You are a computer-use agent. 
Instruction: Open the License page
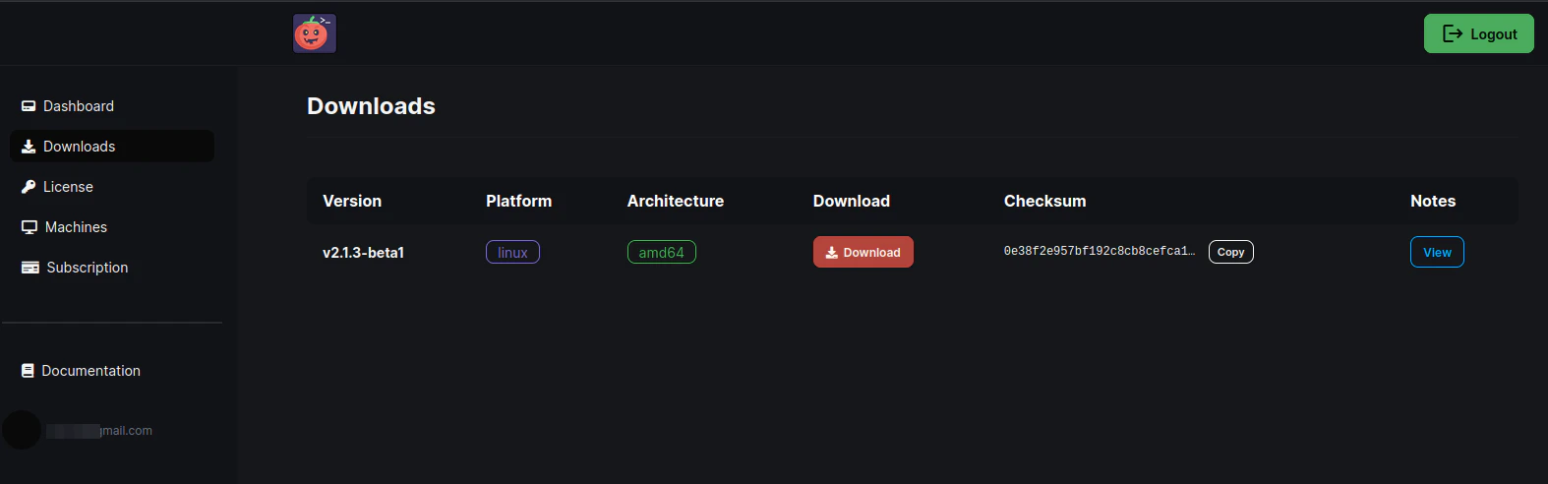112,187
